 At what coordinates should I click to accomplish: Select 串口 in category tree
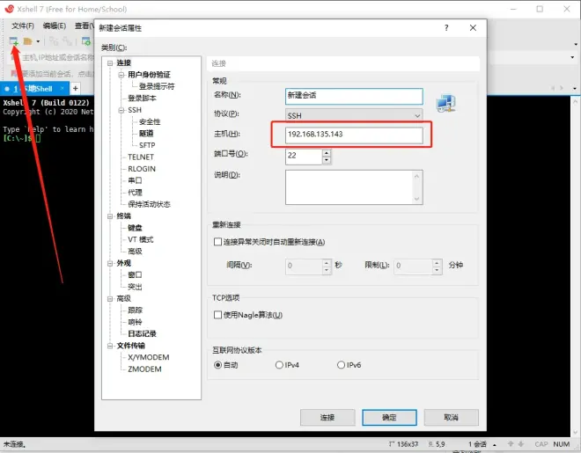click(135, 180)
